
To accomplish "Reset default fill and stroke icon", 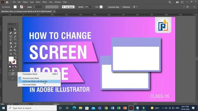I will point(10,63).
